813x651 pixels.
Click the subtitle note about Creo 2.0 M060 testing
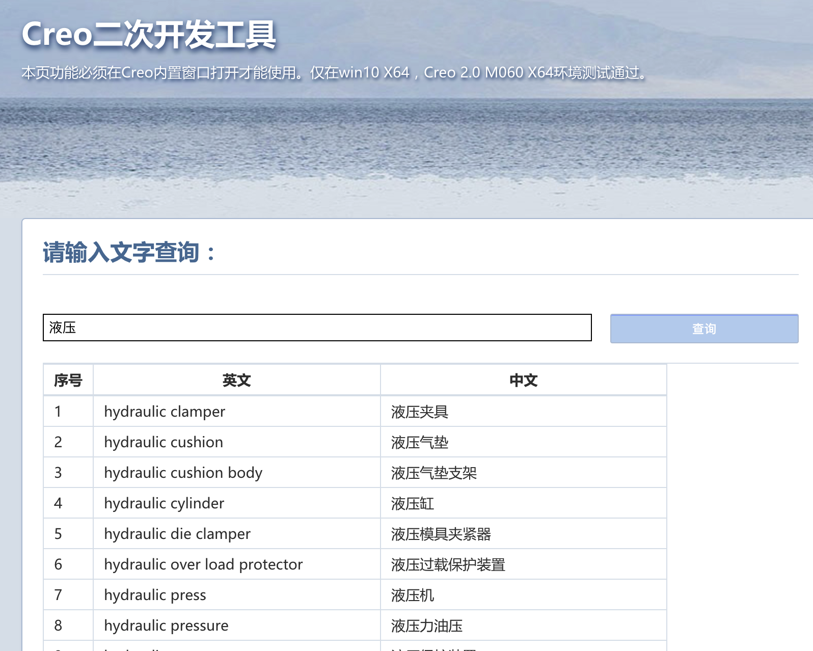pyautogui.click(x=334, y=73)
